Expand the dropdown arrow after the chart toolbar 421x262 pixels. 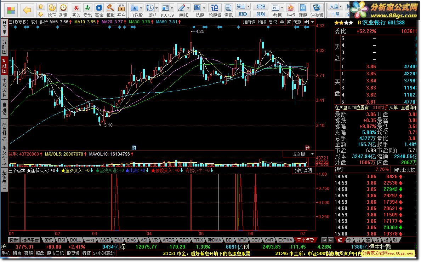tap(313, 22)
